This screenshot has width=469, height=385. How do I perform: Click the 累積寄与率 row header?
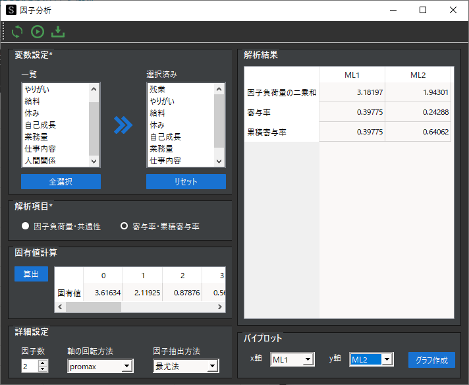click(282, 132)
